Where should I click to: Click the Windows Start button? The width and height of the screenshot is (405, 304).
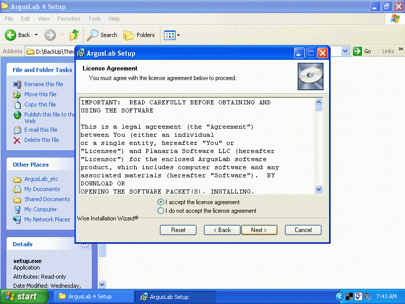coord(24,296)
